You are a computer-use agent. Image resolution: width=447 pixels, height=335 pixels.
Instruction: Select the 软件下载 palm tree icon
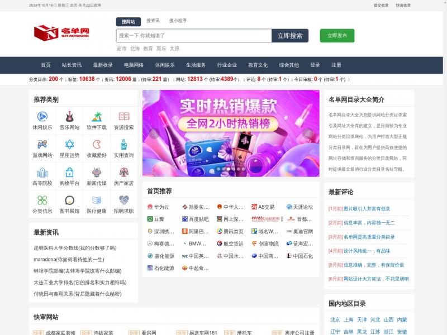[x=97, y=117]
